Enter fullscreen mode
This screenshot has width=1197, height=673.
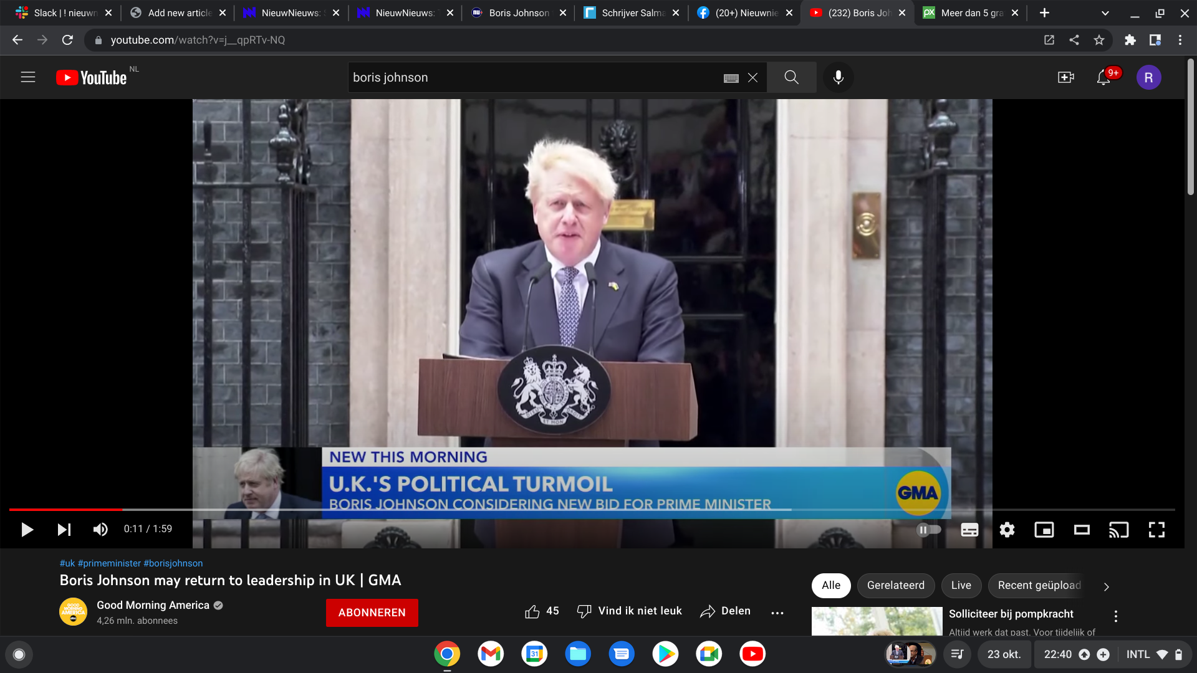coord(1157,530)
